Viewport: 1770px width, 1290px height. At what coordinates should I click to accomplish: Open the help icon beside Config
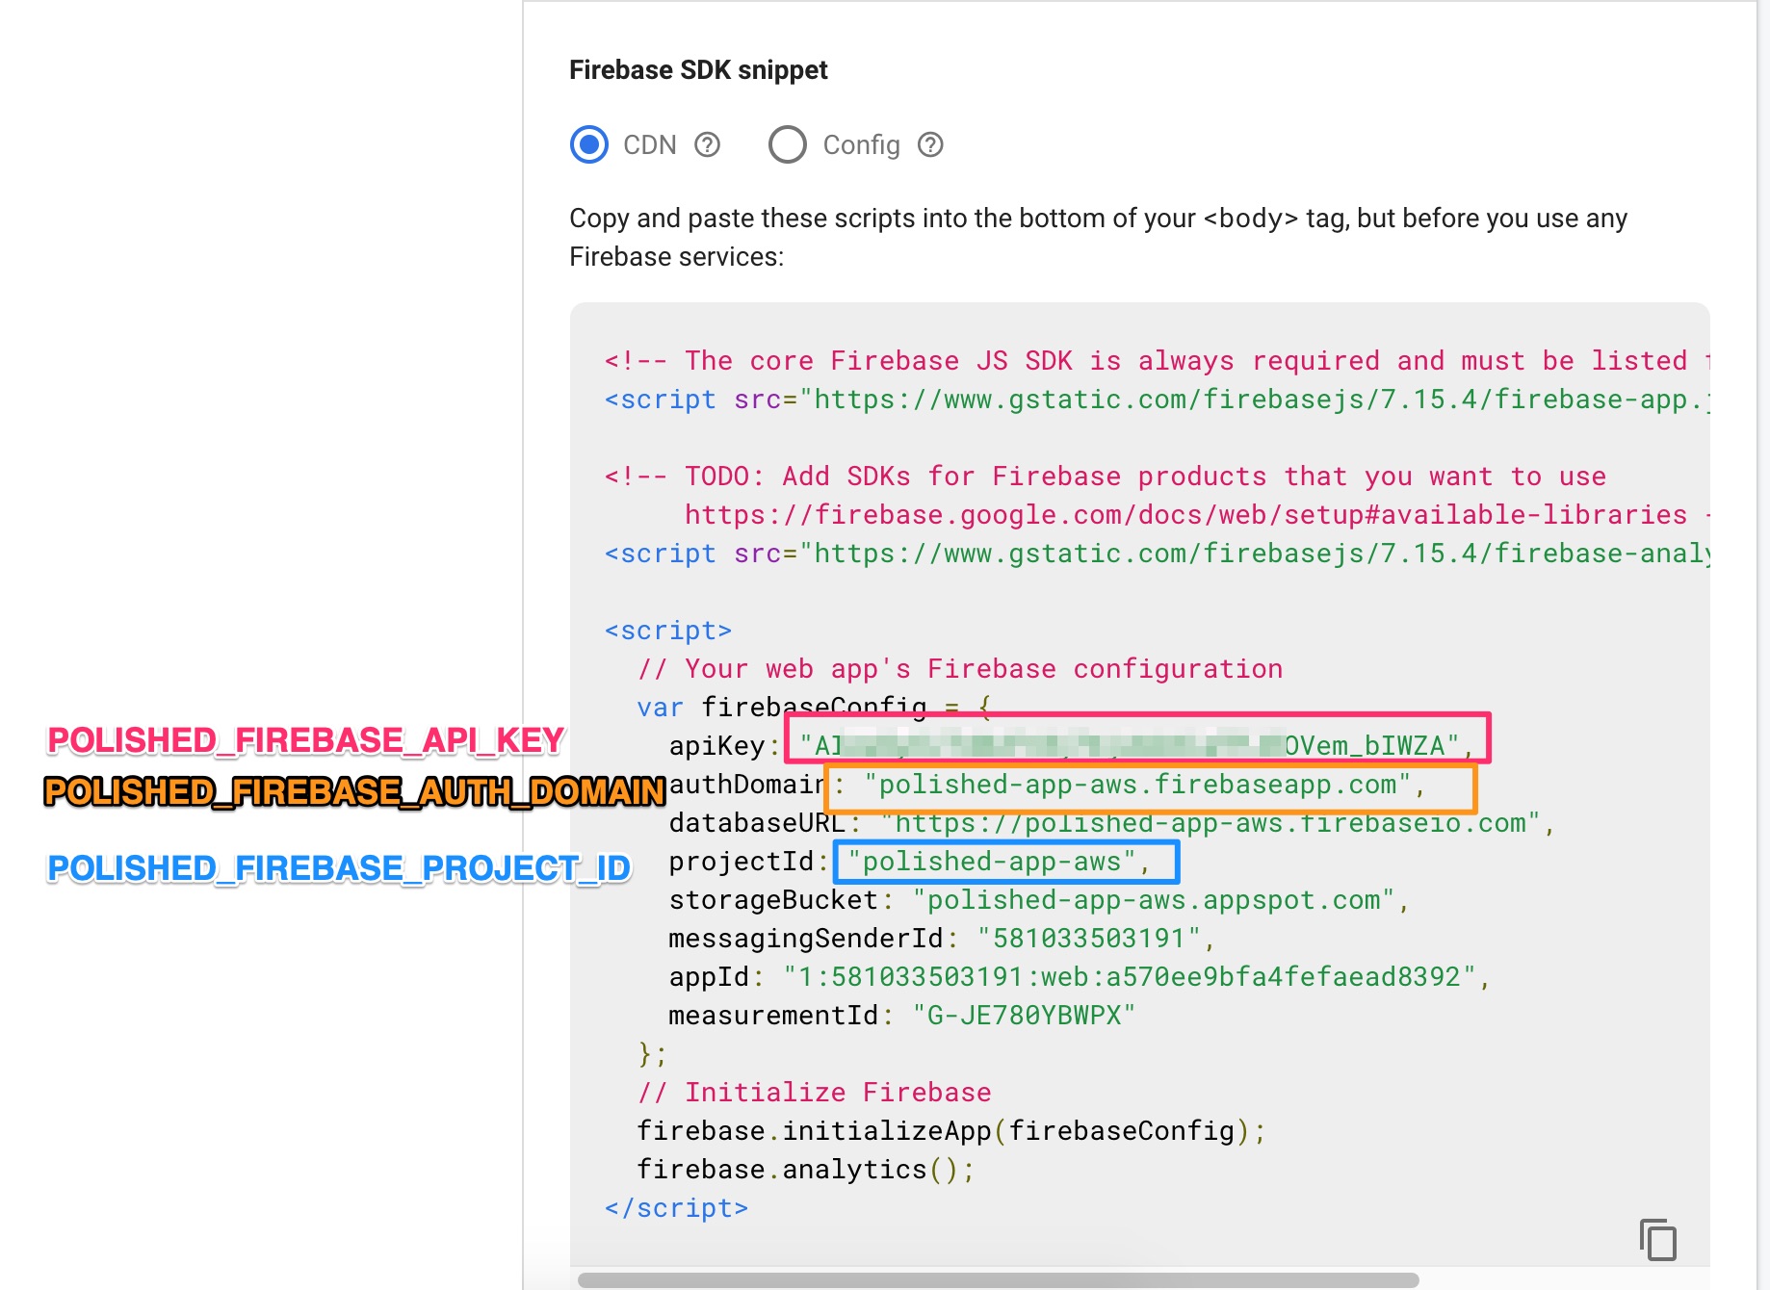pos(930,145)
